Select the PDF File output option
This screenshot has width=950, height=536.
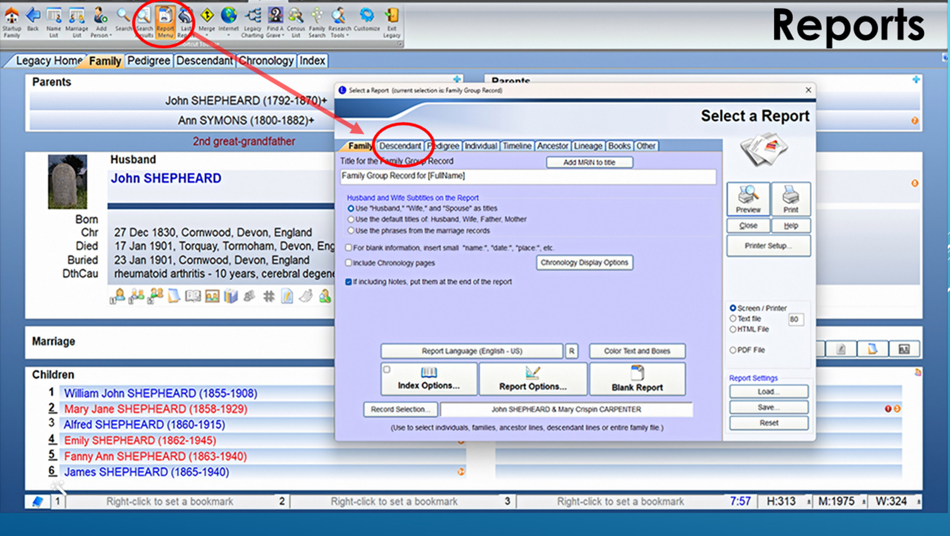[733, 350]
